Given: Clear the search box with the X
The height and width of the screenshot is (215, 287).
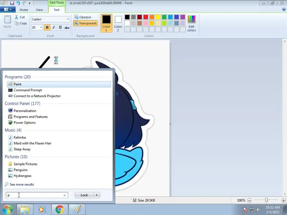Looking at the screenshot, I should click(x=65, y=195).
